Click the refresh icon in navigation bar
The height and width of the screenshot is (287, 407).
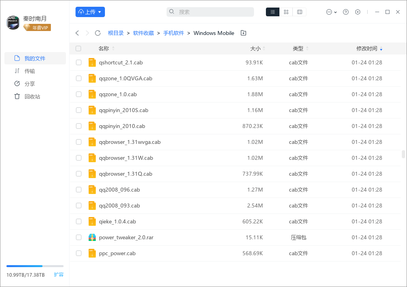pyautogui.click(x=98, y=33)
